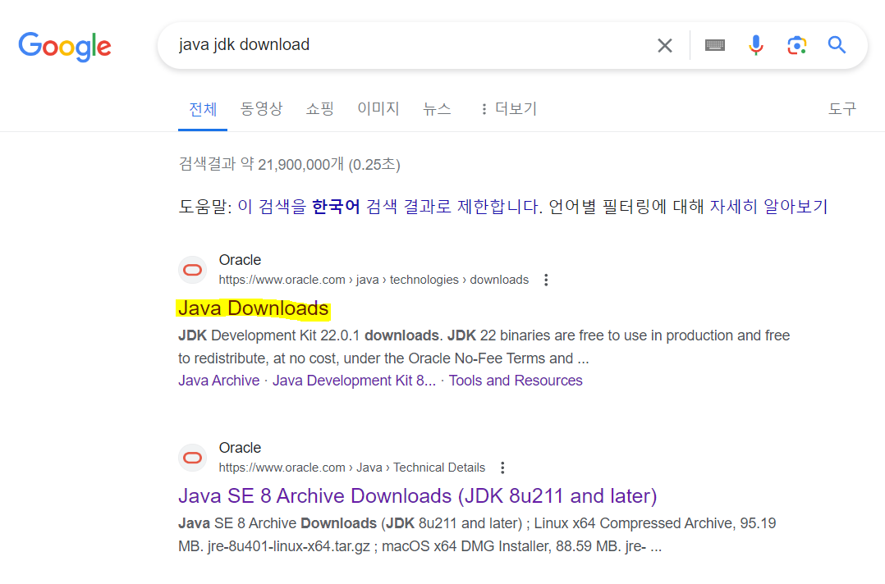Click the oracle.com › java › technologies › downloads URL
This screenshot has width=885, height=584.
coord(374,281)
